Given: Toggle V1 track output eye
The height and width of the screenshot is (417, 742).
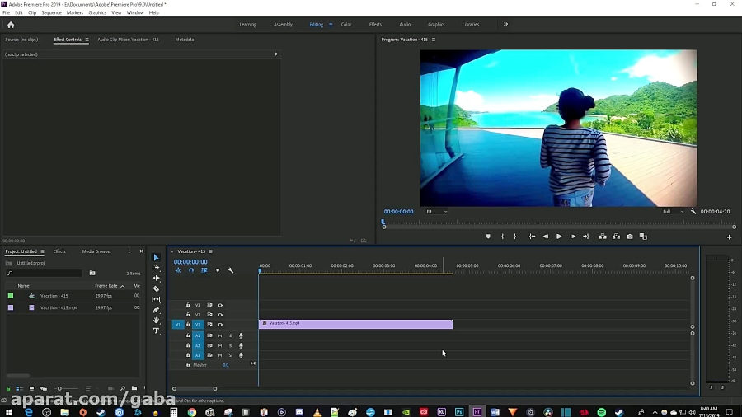Looking at the screenshot, I should point(220,325).
